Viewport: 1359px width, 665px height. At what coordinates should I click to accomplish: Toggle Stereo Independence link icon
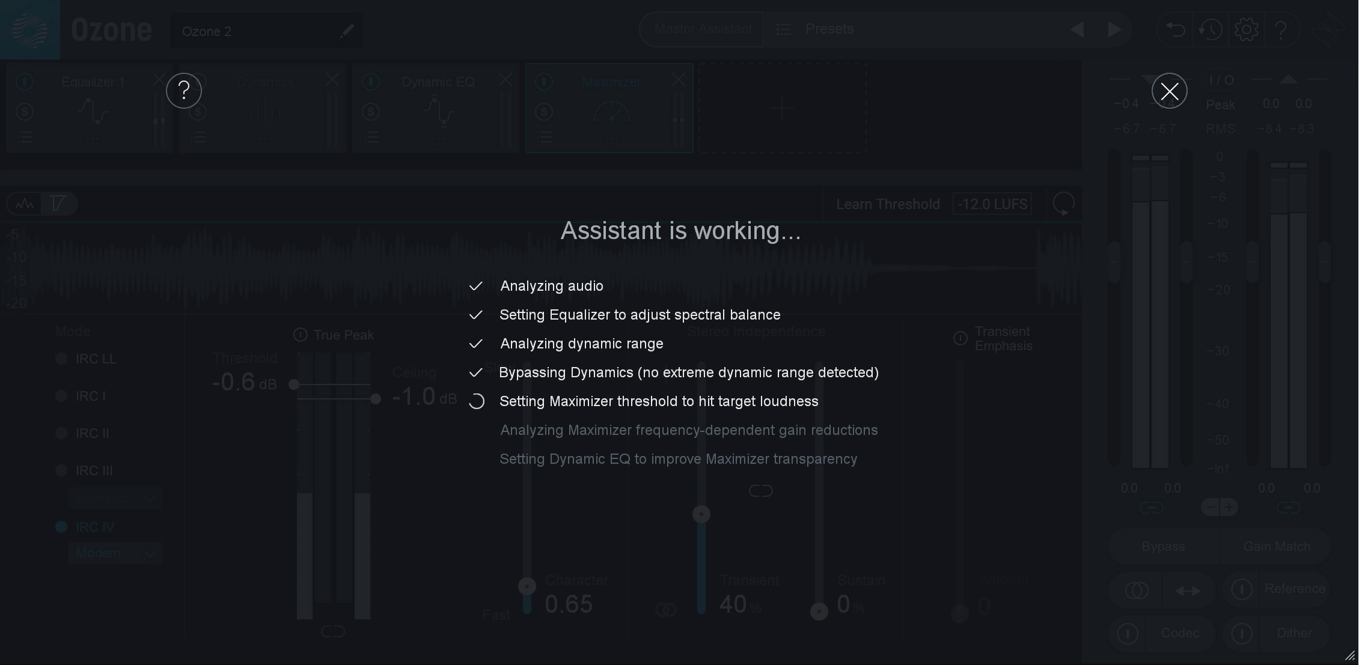(760, 491)
